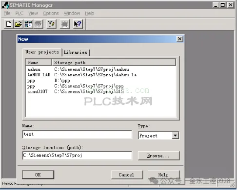Click the SIMATIC Manager title bar icon
The width and height of the screenshot is (237, 190).
[x=5, y=5]
